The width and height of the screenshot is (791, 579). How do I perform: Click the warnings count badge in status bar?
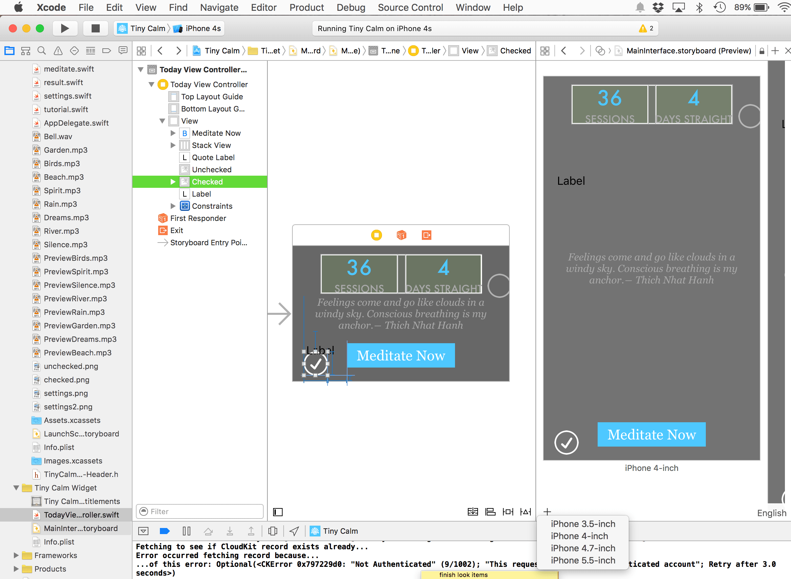pyautogui.click(x=646, y=28)
